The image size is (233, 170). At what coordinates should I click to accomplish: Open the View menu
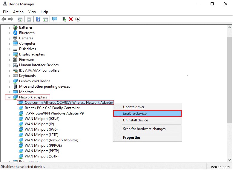tap(32, 12)
